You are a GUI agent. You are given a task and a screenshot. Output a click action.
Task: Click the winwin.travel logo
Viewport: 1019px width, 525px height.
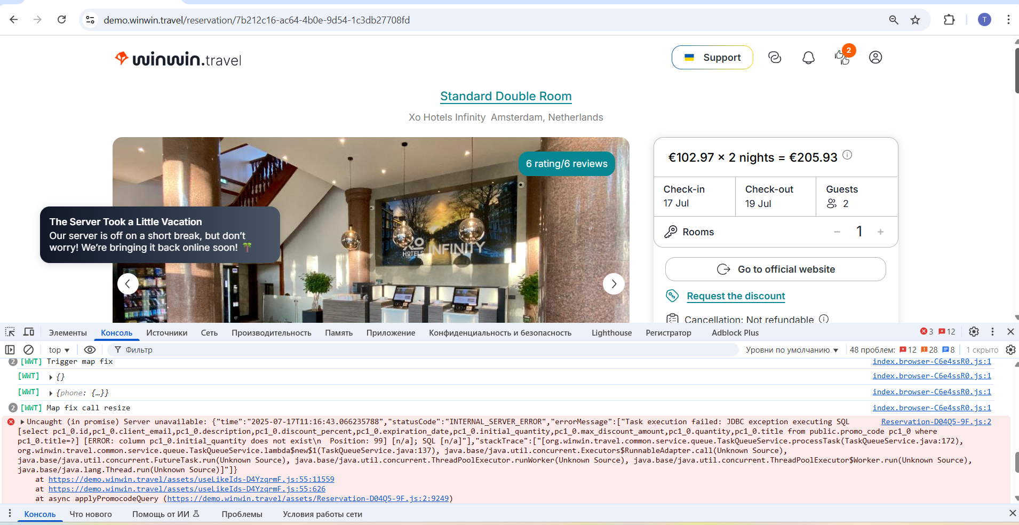[178, 59]
